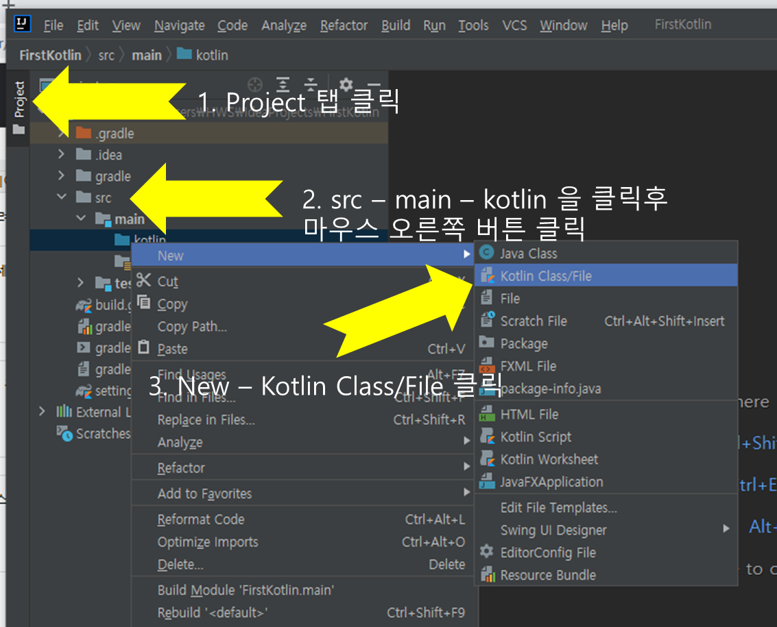This screenshot has width=777, height=627.
Task: Select the settings.gradle file
Action: (x=103, y=391)
